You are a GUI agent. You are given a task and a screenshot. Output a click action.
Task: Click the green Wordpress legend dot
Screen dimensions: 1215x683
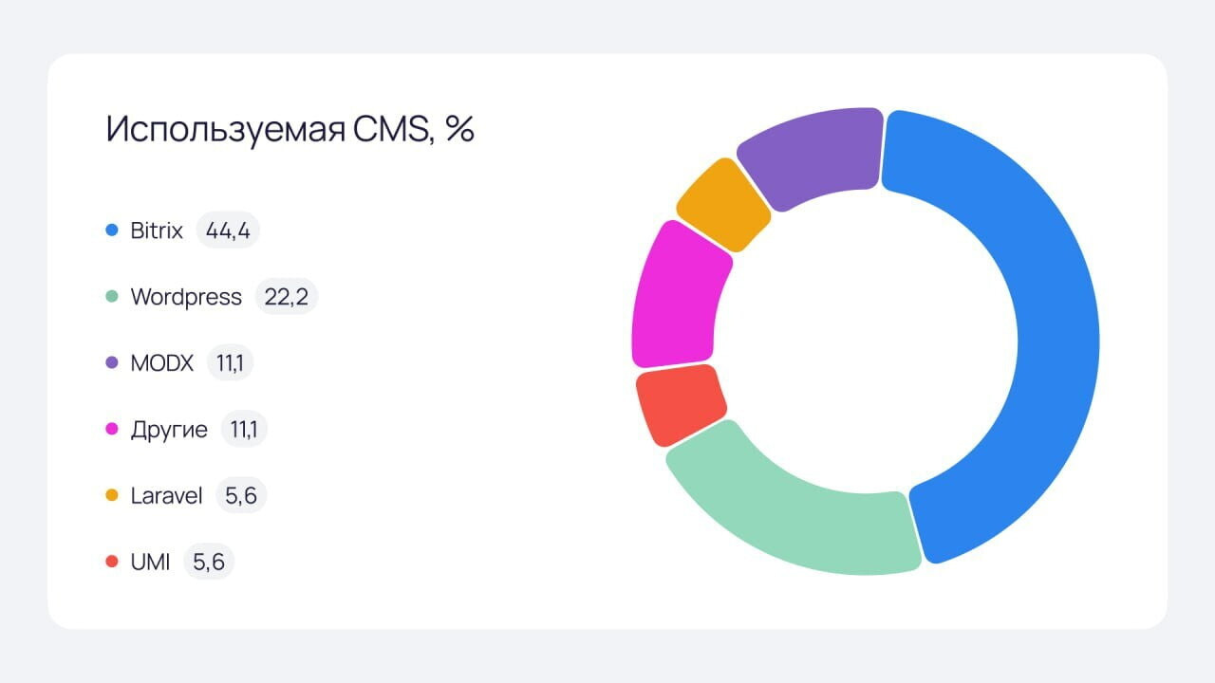[112, 297]
